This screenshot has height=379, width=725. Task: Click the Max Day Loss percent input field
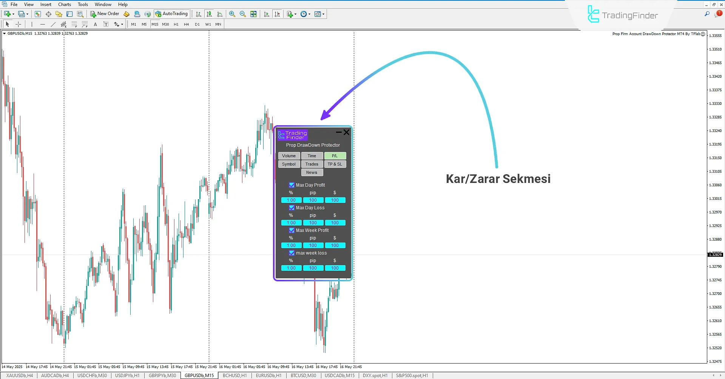(x=291, y=223)
